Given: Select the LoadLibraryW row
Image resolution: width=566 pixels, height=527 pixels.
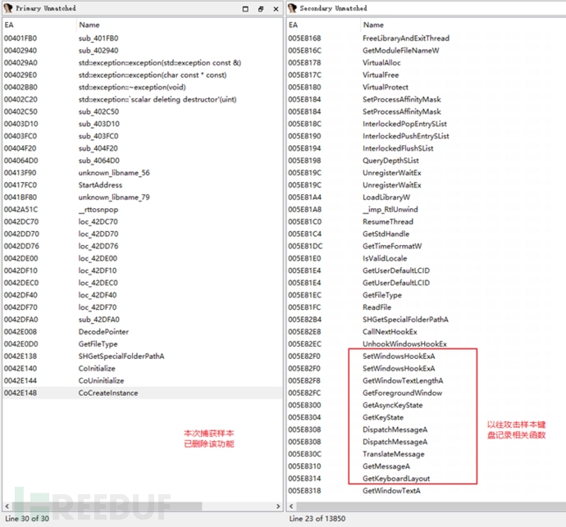Looking at the screenshot, I should pos(427,198).
